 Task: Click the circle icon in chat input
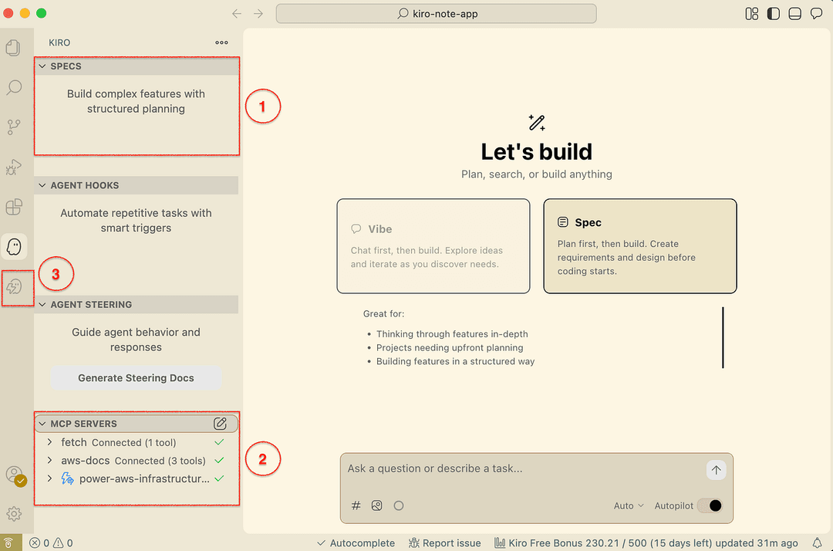pos(399,505)
